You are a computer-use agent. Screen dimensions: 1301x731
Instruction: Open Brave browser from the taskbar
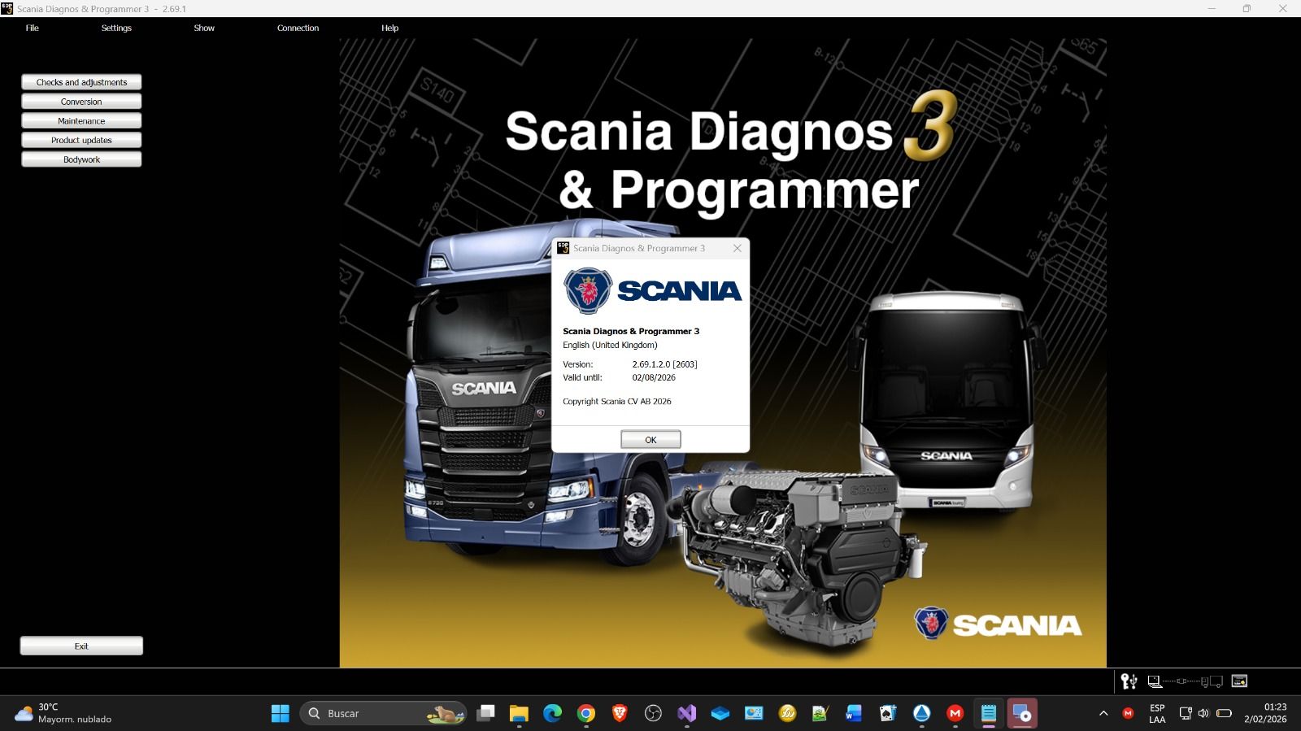pos(620,714)
